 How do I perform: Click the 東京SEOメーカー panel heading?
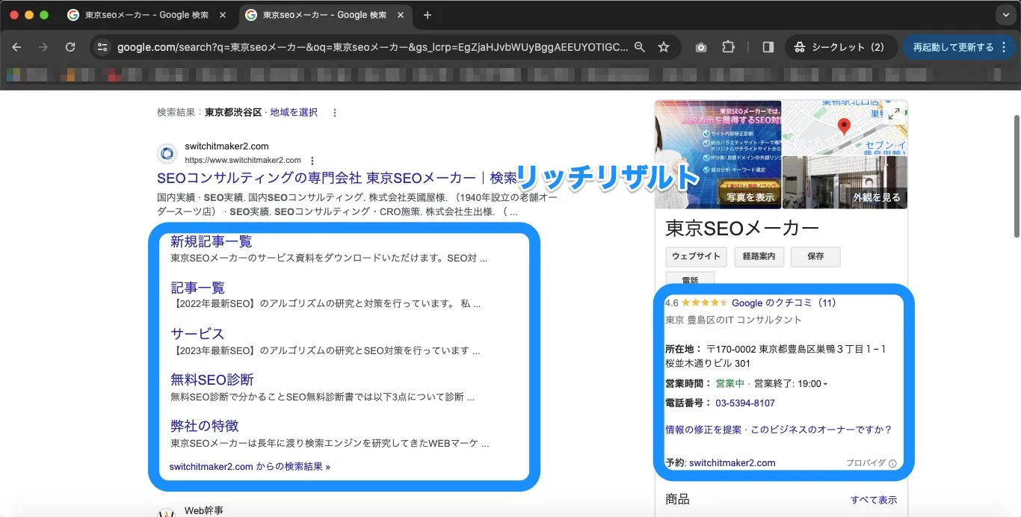tap(742, 229)
